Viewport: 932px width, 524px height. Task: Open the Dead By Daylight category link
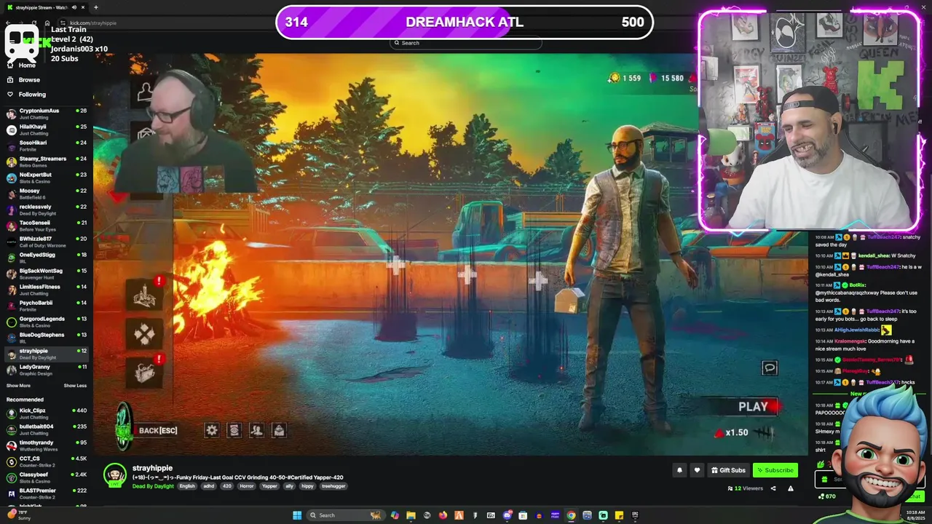click(x=153, y=486)
